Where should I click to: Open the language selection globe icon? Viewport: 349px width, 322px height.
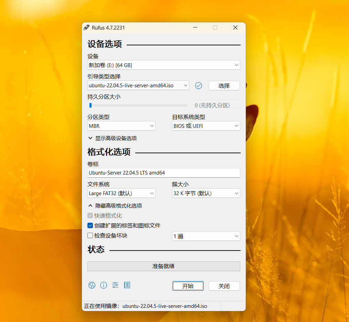pos(92,285)
